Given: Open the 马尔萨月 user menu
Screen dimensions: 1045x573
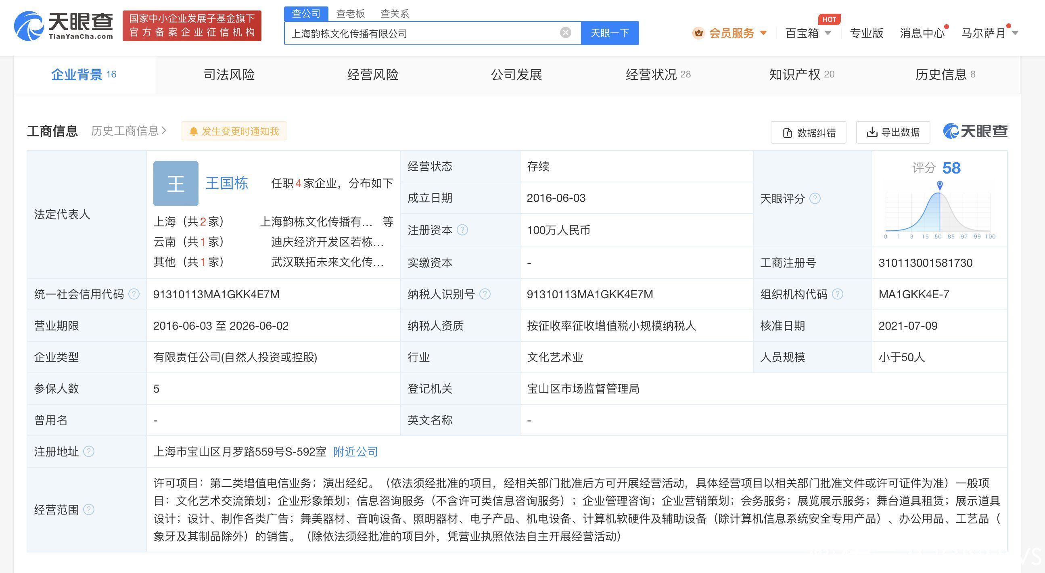Looking at the screenshot, I should coord(989,33).
